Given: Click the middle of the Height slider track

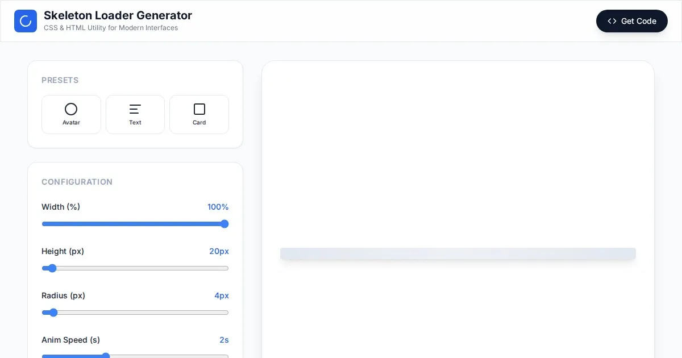Looking at the screenshot, I should point(135,268).
